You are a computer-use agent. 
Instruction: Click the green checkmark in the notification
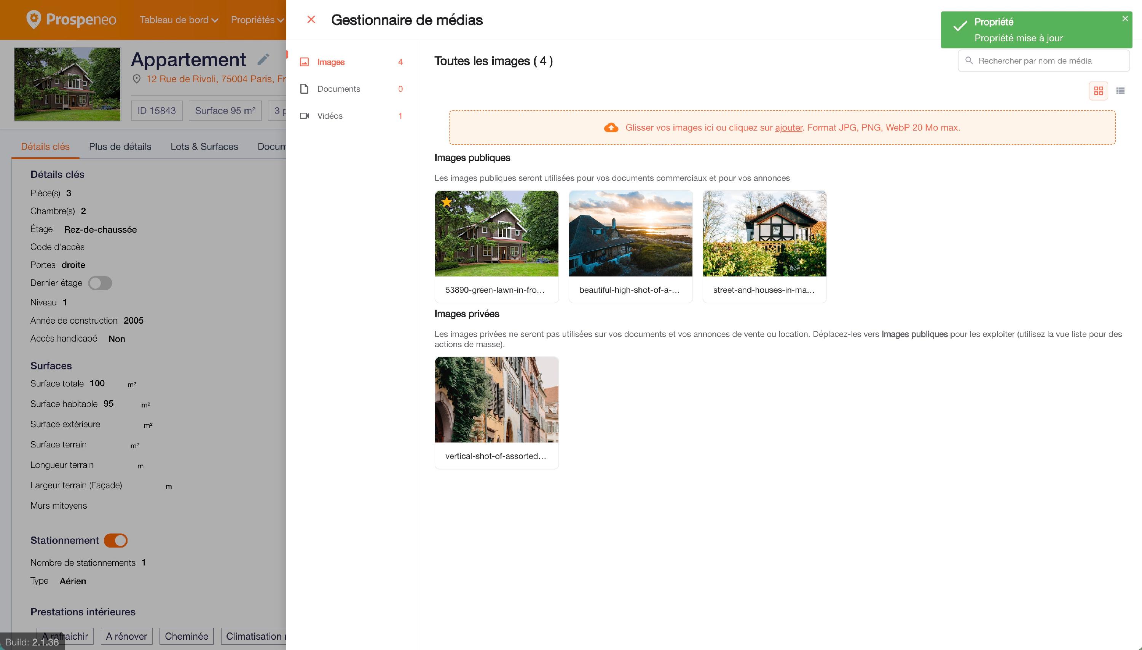point(960,26)
